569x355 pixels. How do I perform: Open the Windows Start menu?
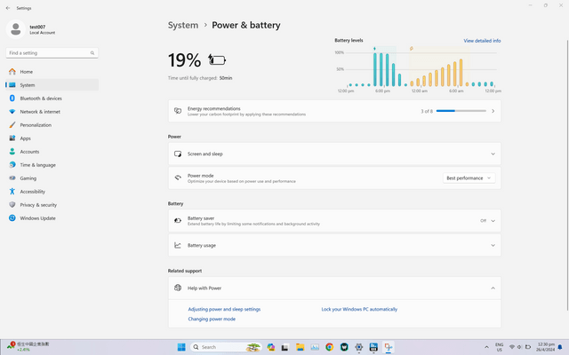click(181, 347)
